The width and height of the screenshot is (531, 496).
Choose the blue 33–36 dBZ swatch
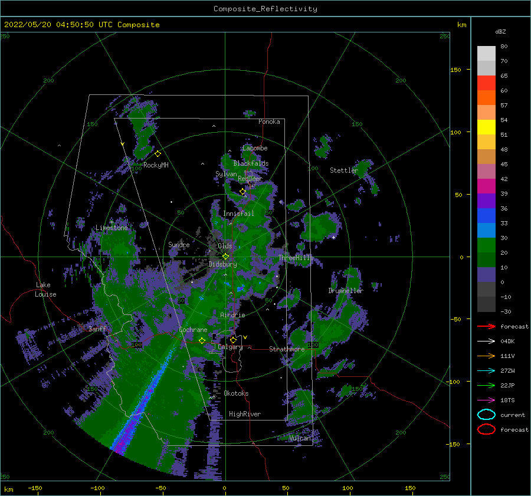(486, 216)
